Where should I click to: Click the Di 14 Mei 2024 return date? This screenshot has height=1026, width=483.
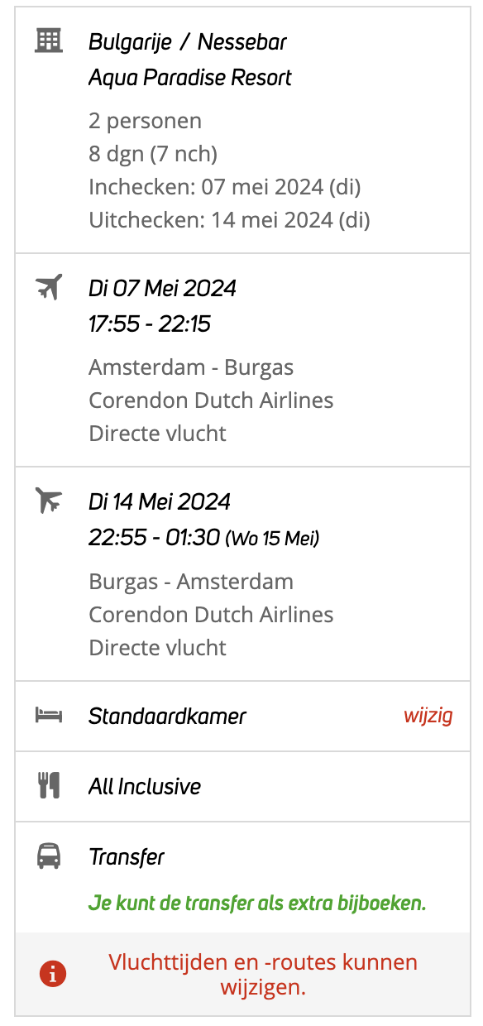click(160, 501)
